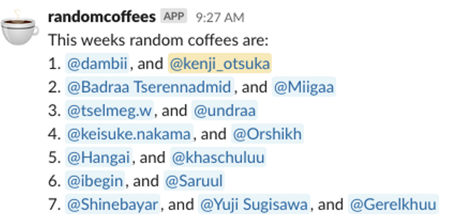Open the randomcoffees sender profile name

click(102, 17)
